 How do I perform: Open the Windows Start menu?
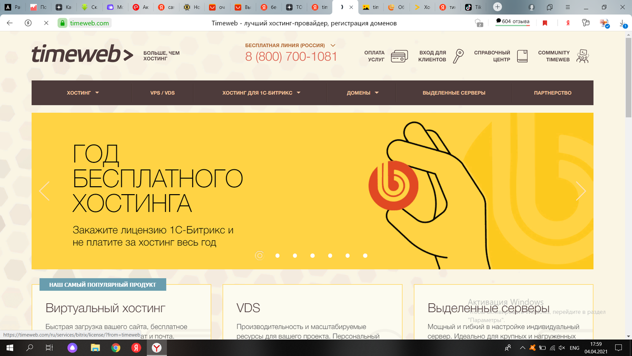(10, 348)
